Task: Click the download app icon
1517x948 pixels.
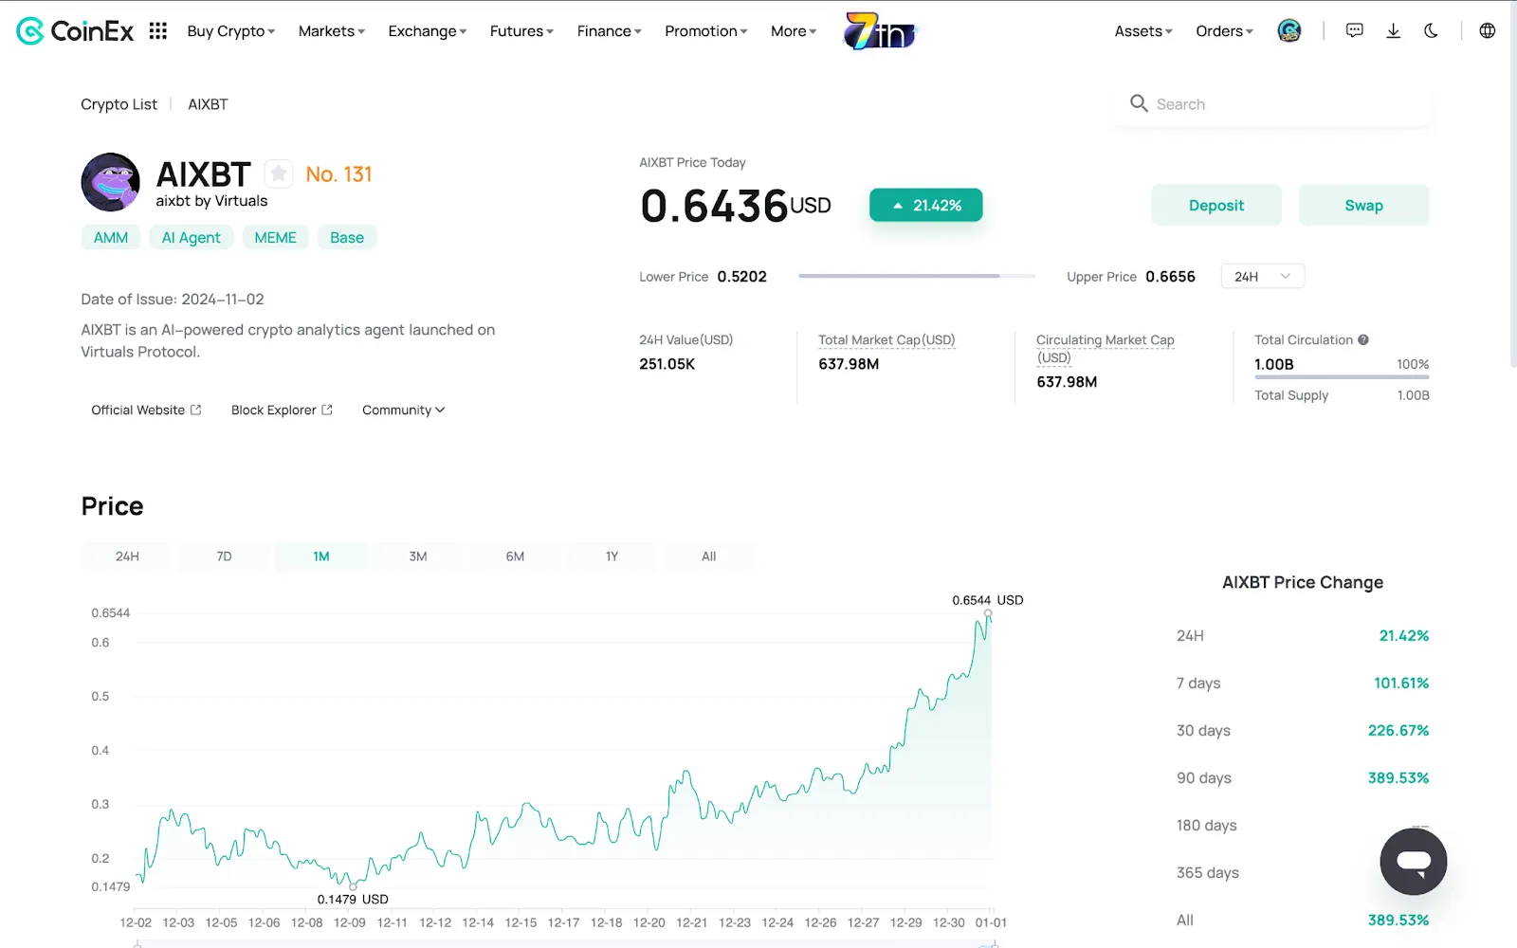Action: click(x=1393, y=31)
